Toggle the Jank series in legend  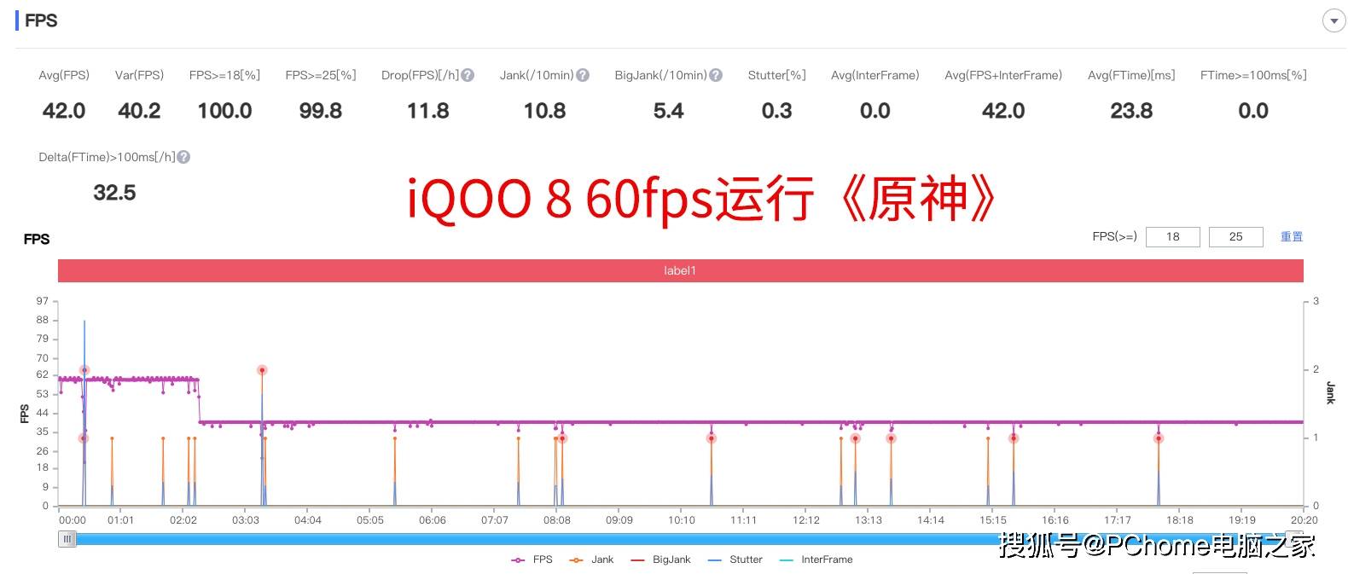tap(591, 560)
